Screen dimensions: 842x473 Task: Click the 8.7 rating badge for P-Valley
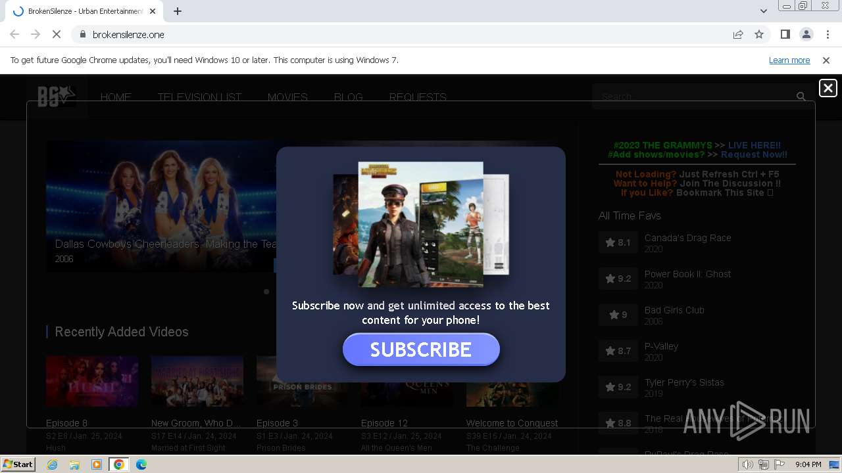point(618,351)
